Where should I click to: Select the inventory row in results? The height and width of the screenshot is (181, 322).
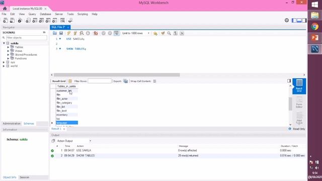67,115
